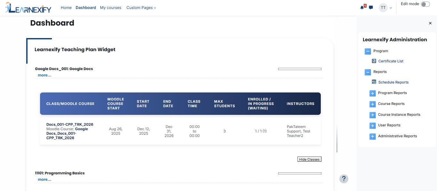Expand the User Reports node

(x=372, y=125)
